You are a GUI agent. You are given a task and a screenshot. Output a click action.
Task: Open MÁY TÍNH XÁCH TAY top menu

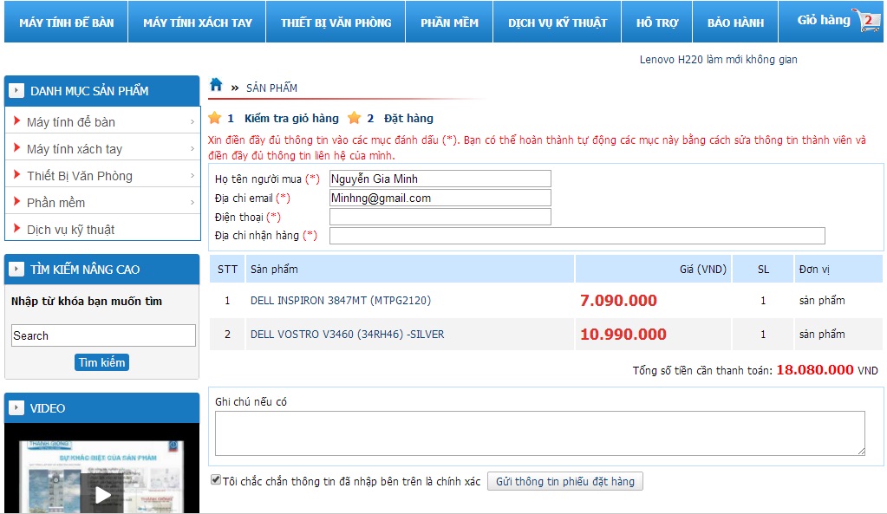[197, 22]
